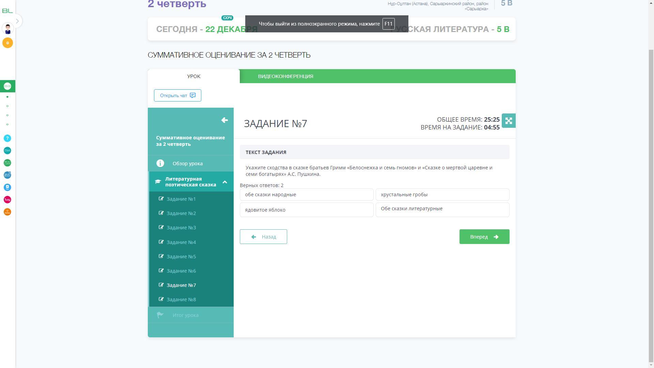Click the back arrow in lesson panel
Viewport: 654px width, 368px height.
pyautogui.click(x=224, y=120)
